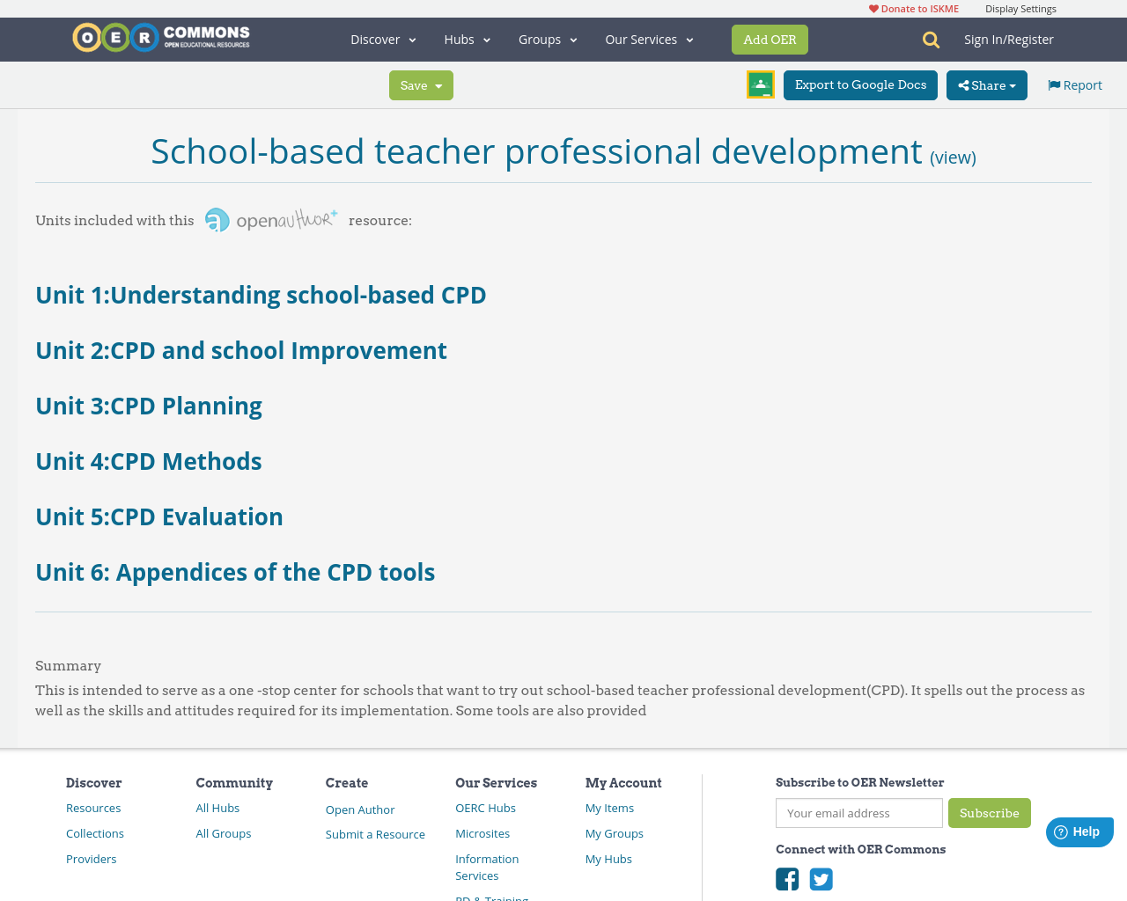Click the heart icon next to Donate
The height and width of the screenshot is (901, 1127).
point(873,7)
